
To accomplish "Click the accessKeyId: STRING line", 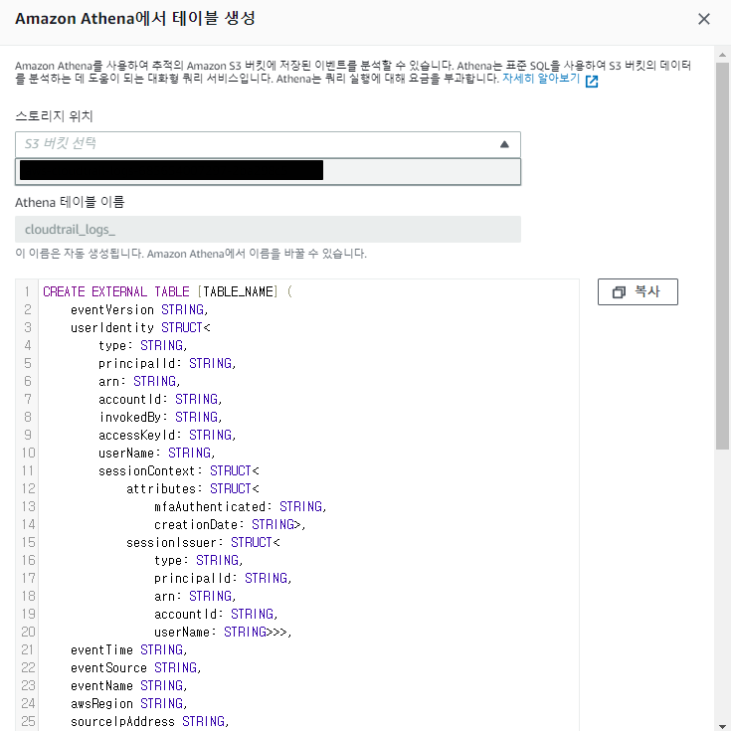I will click(x=167, y=435).
